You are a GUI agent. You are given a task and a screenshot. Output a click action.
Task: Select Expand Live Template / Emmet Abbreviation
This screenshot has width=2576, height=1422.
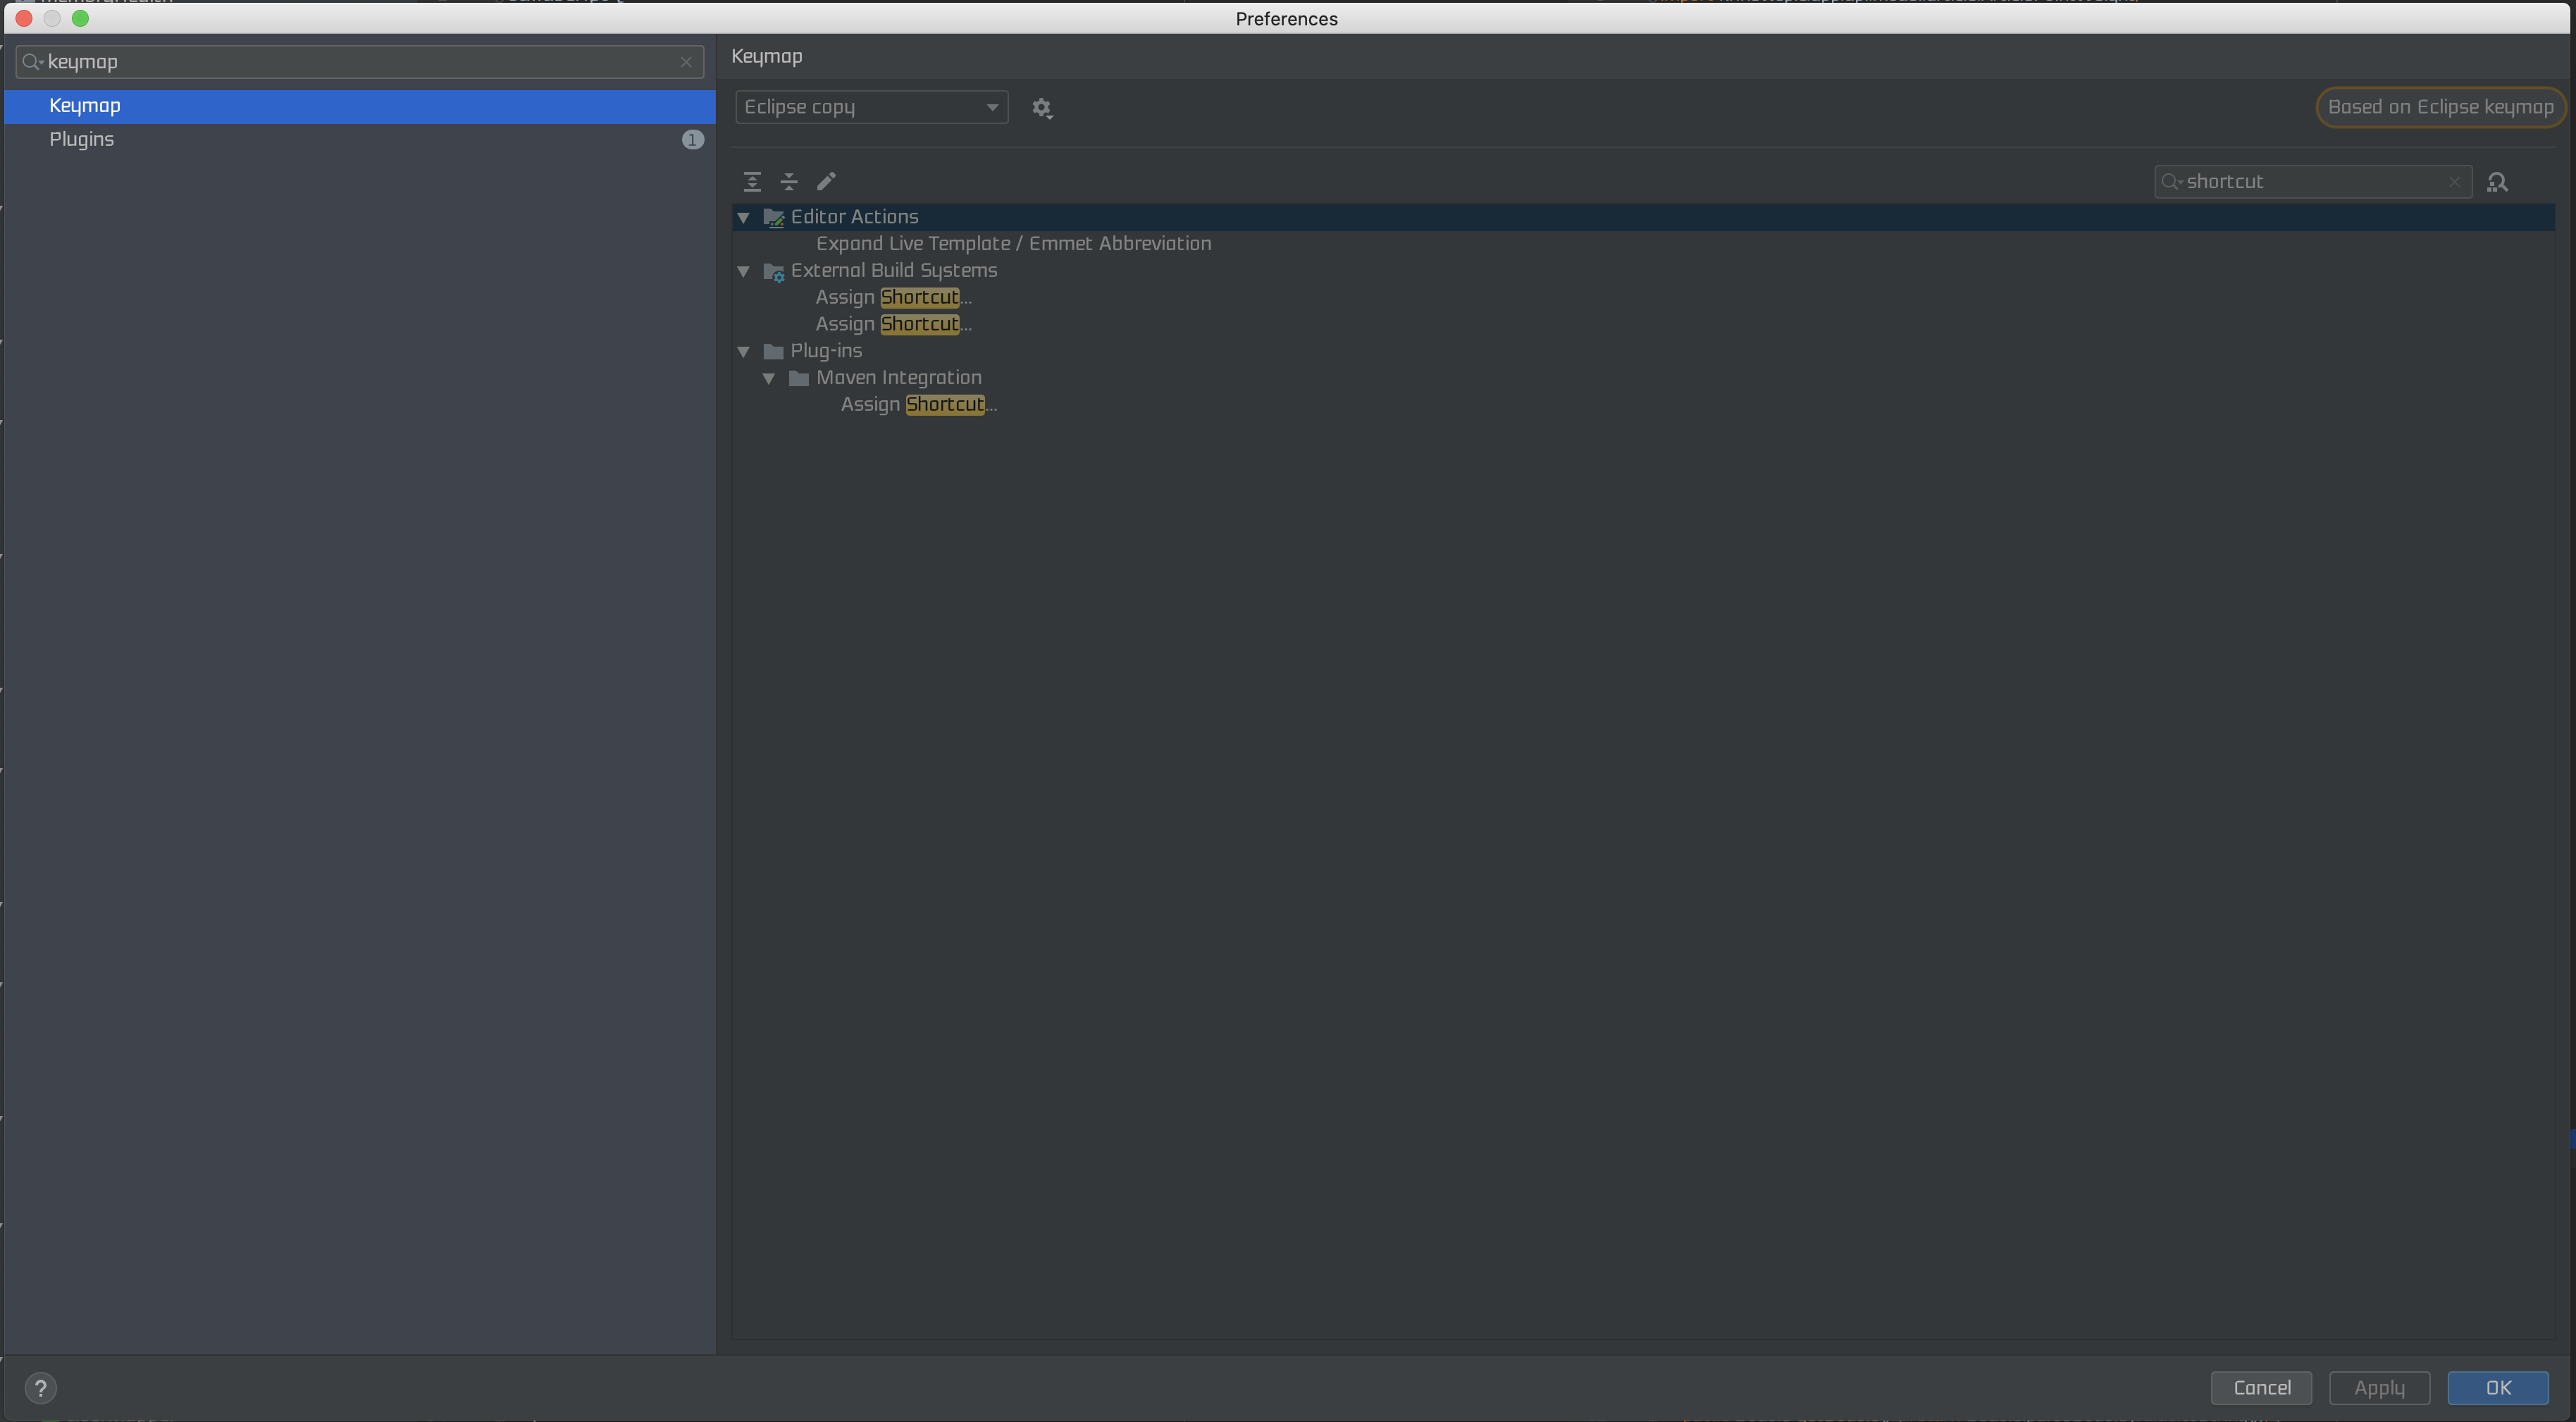[x=1012, y=244]
